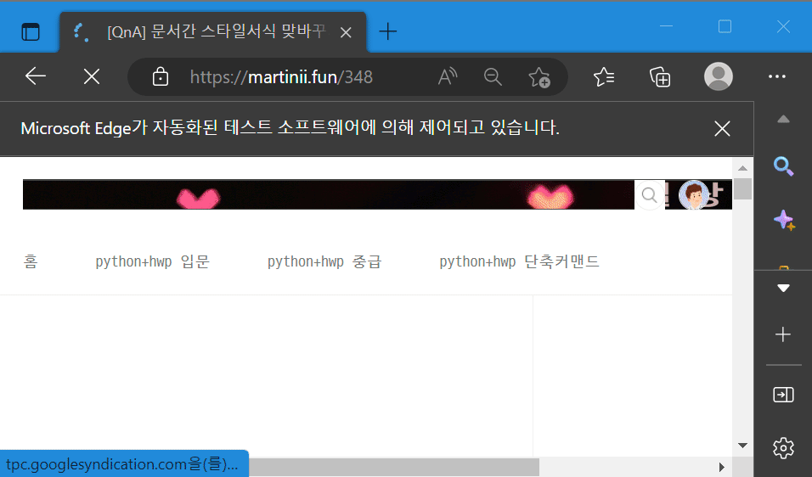
Task: Open the Edge sidebar Search tool
Action: 783,166
